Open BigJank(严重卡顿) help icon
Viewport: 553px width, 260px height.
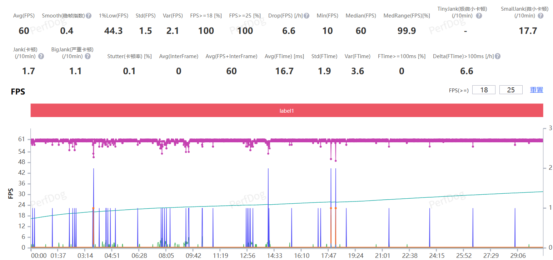(x=88, y=56)
